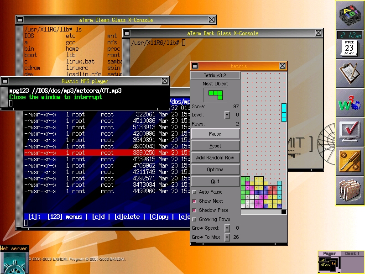Viewport: 365px width, 274px height.
Task: Open the screwdriver tools dock icon
Action: [x=350, y=161]
